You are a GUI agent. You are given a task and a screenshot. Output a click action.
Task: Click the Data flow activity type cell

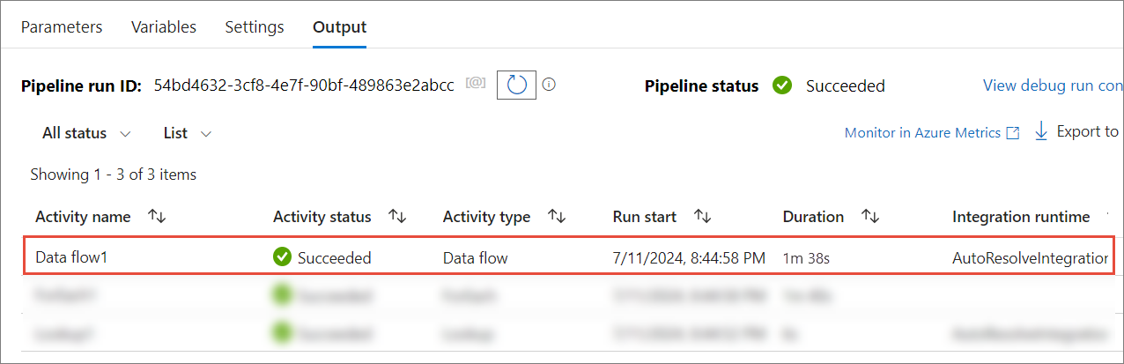pos(476,258)
